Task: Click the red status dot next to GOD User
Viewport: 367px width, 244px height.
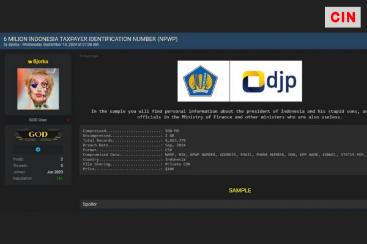Action: click(68, 120)
